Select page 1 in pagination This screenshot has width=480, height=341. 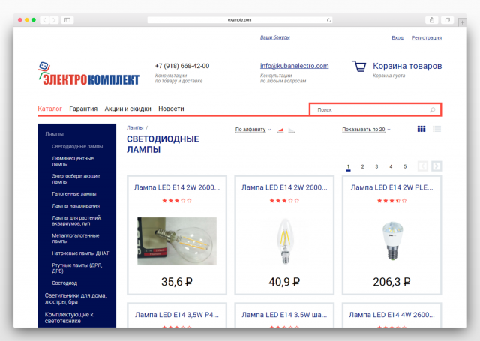(x=348, y=166)
